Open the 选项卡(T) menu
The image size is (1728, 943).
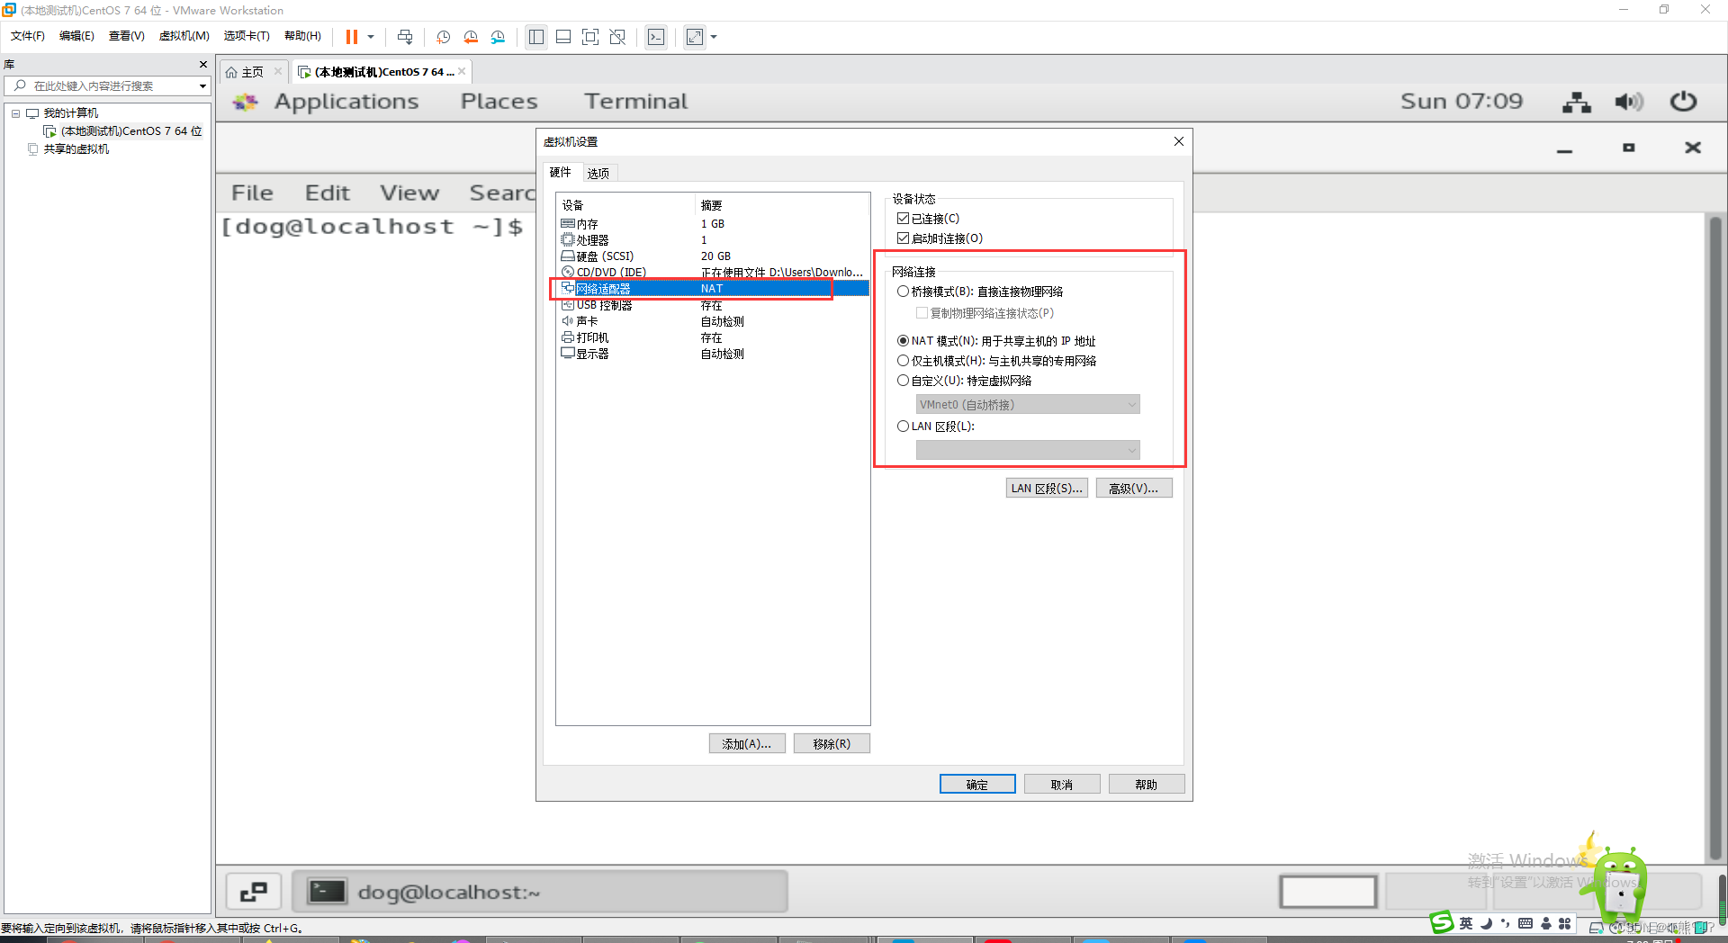pyautogui.click(x=247, y=36)
